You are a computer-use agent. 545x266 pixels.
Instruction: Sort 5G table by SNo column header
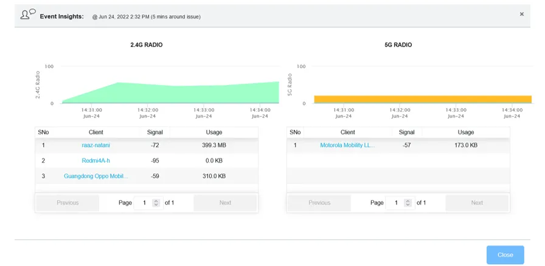tap(295, 132)
